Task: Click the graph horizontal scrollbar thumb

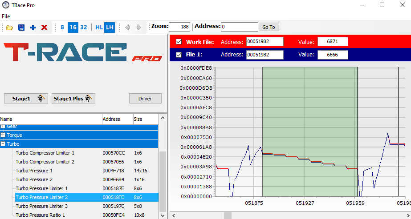Action: (x=228, y=215)
